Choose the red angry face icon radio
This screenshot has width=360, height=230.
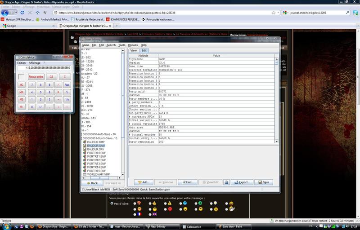(165, 209)
